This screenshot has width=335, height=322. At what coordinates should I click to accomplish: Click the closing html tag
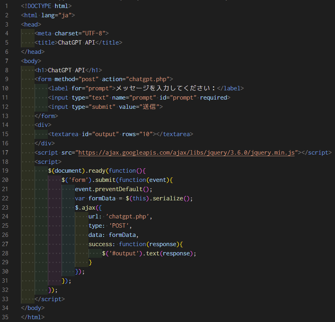[x=33, y=317]
